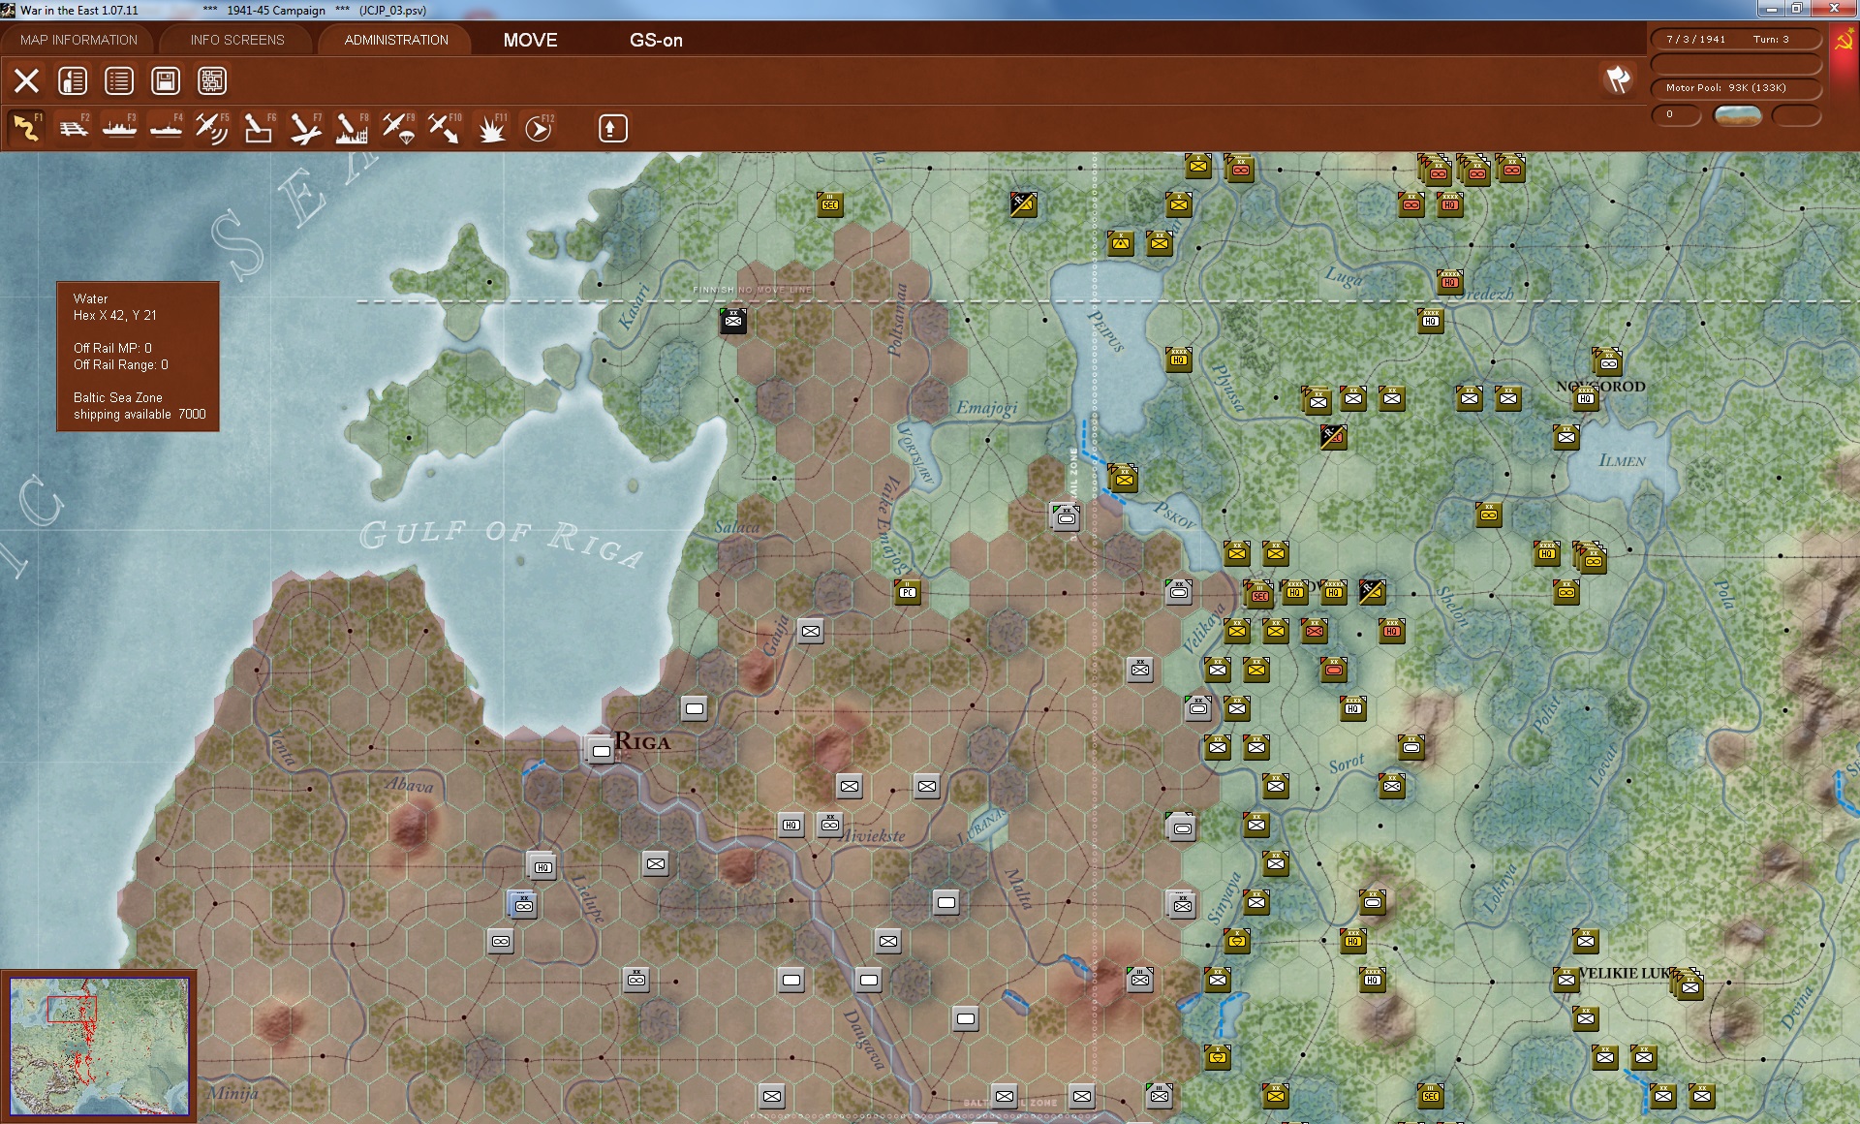Screen dimensions: 1860x1124
Task: Select the PC unit counter on the map
Action: coord(908,591)
